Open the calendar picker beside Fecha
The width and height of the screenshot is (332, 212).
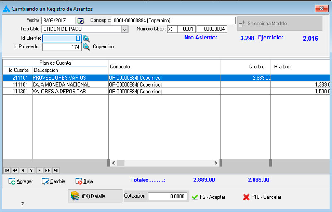point(81,21)
